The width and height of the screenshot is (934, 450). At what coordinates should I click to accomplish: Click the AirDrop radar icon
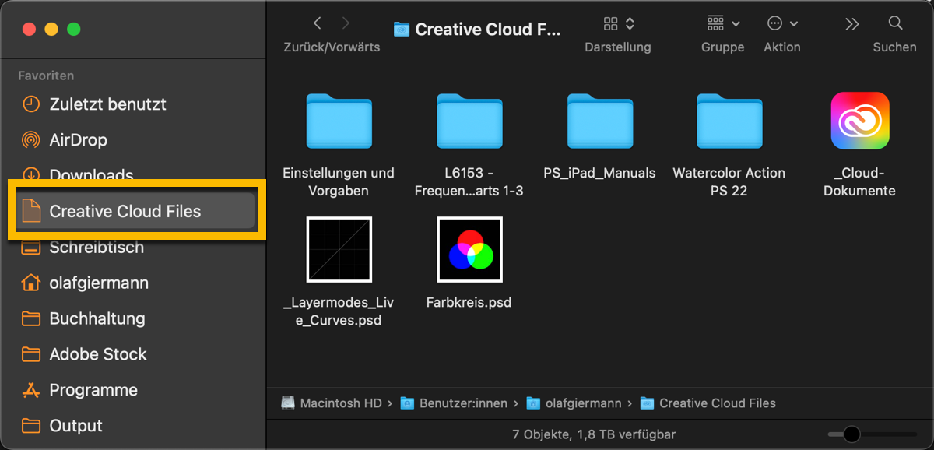(30, 140)
